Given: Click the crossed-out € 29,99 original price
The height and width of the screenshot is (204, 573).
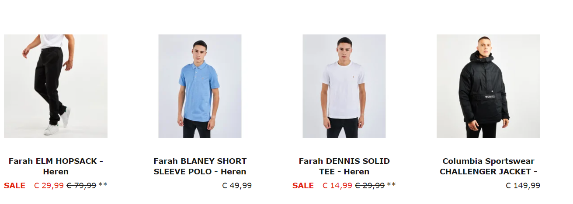Looking at the screenshot, I should (x=370, y=186).
